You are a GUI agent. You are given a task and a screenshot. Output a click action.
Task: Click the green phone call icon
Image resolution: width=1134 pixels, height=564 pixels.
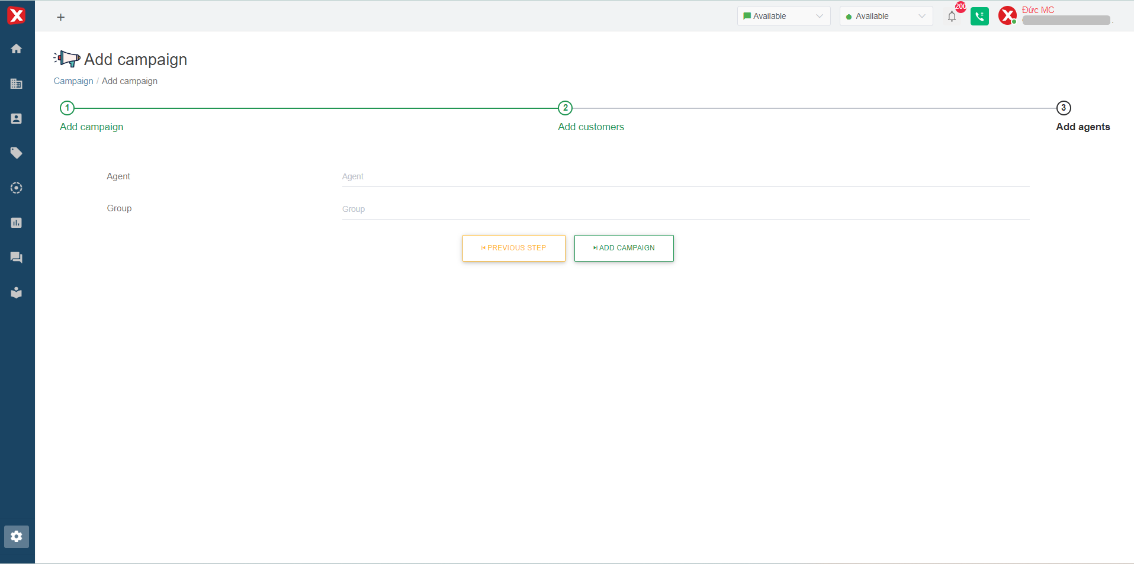[979, 17]
